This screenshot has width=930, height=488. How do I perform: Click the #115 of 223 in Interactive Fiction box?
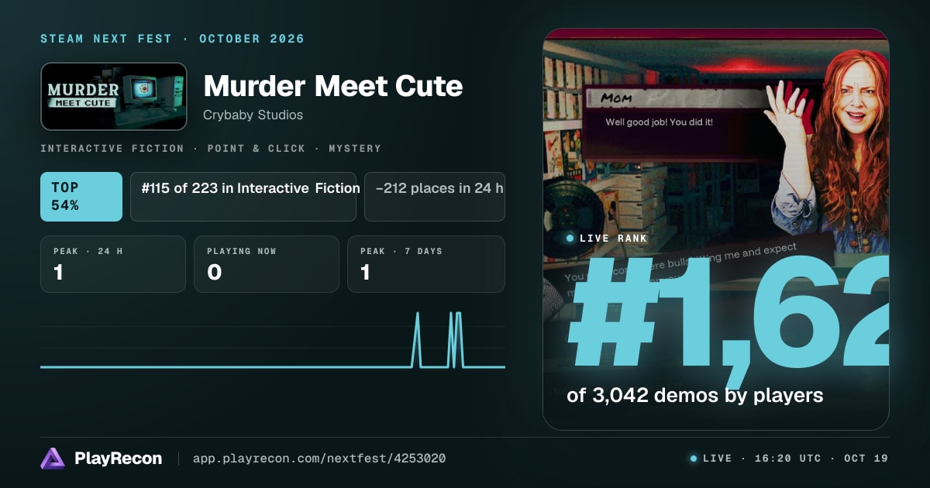pos(243,197)
